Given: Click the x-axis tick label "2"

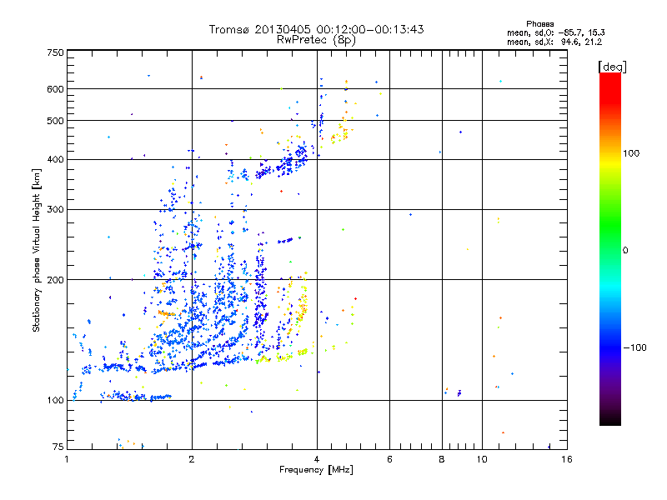Looking at the screenshot, I should tap(192, 459).
